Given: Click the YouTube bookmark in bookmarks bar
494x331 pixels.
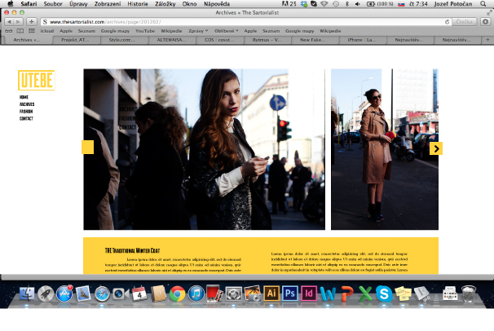Looking at the screenshot, I should 144,31.
